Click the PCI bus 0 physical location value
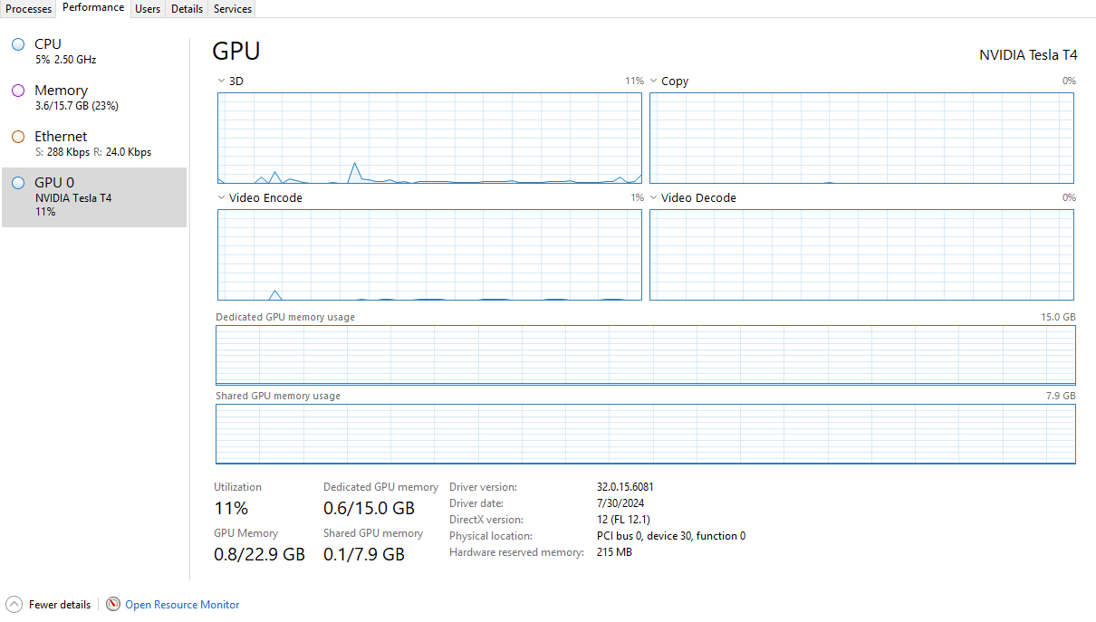This screenshot has width=1096, height=622. [671, 536]
